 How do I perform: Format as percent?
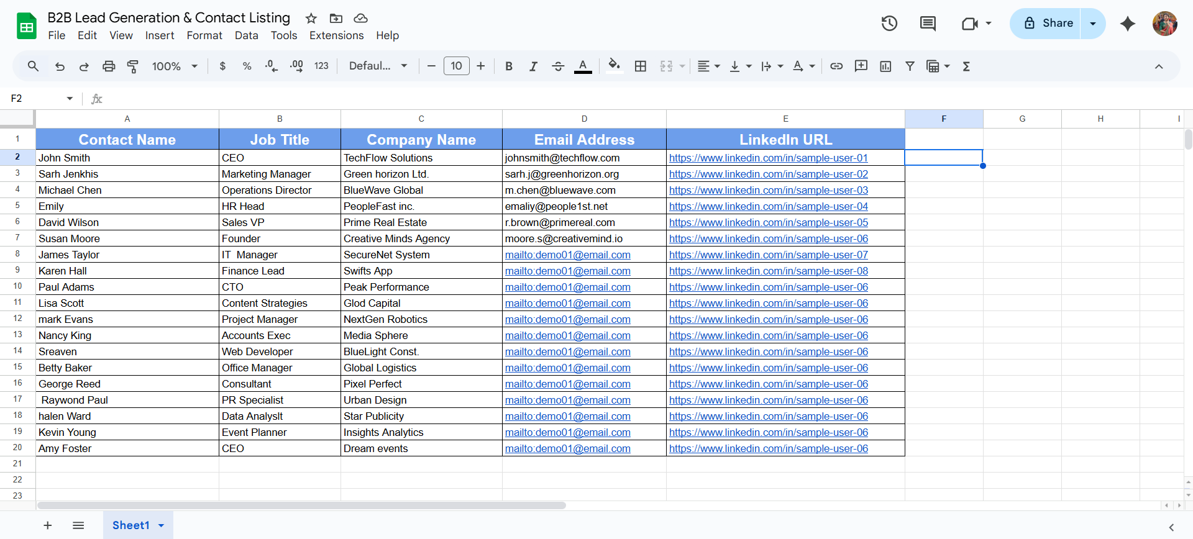247,66
